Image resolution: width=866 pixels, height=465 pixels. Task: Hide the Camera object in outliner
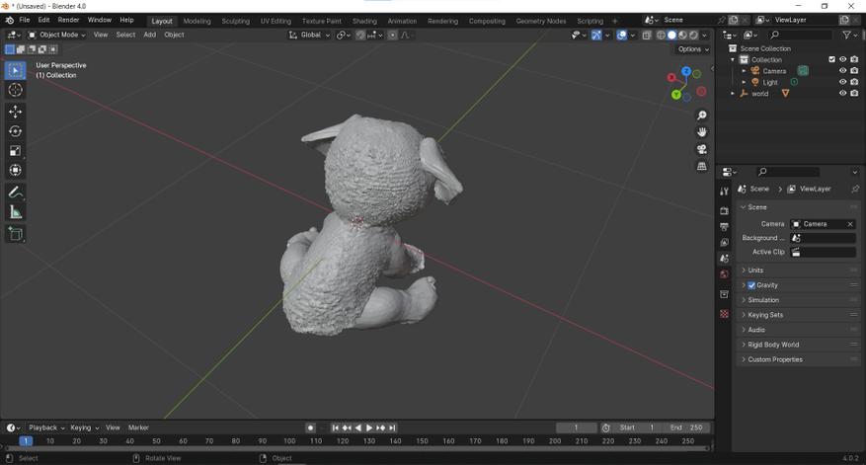coord(842,71)
